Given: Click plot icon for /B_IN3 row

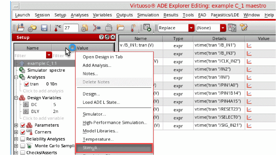Looking at the screenshot, I should click(x=249, y=54).
